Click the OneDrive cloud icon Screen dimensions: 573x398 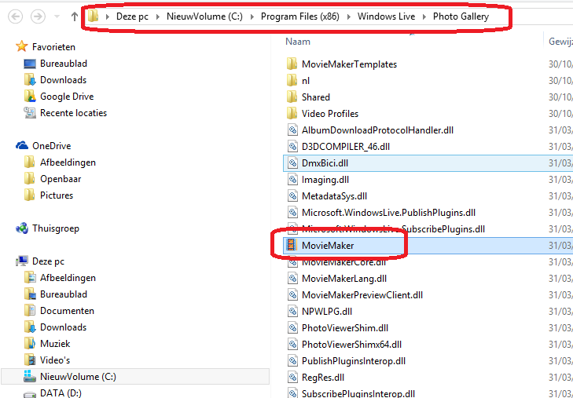pos(22,145)
